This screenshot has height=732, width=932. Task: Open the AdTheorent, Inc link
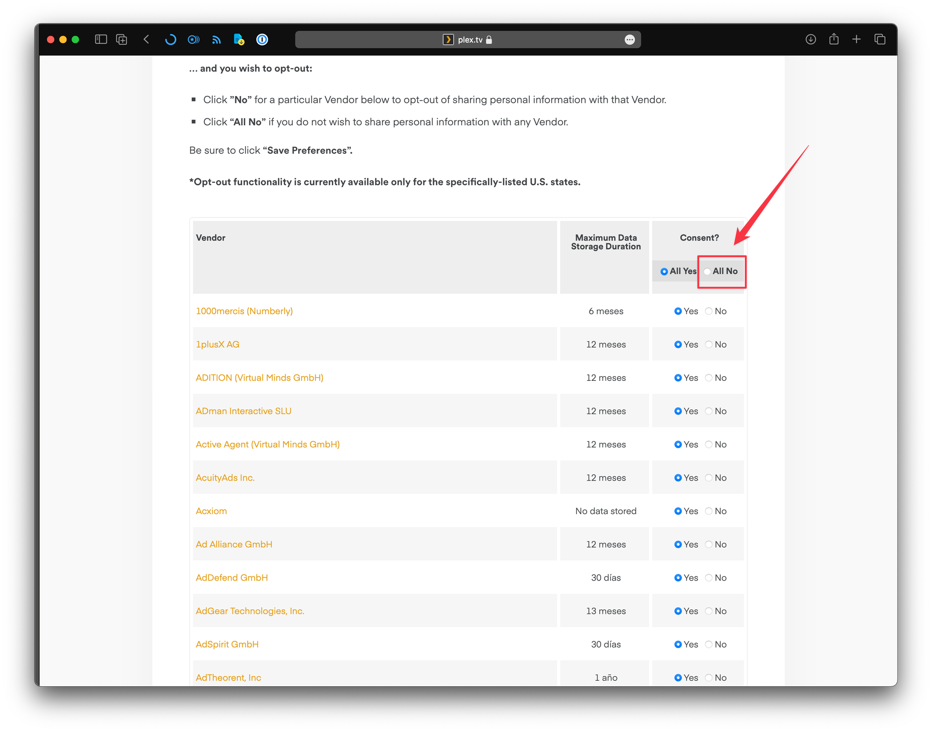click(x=228, y=678)
